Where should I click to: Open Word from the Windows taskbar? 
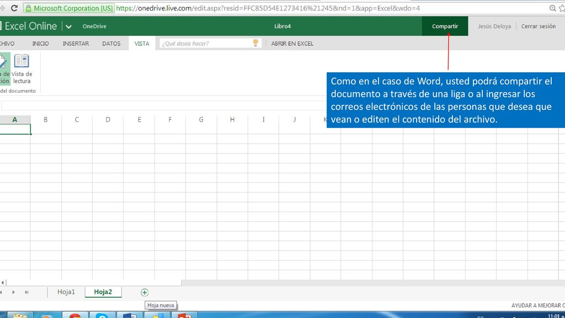click(129, 315)
